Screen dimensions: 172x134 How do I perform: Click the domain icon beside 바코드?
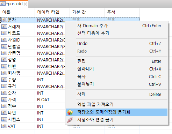coord(4,33)
